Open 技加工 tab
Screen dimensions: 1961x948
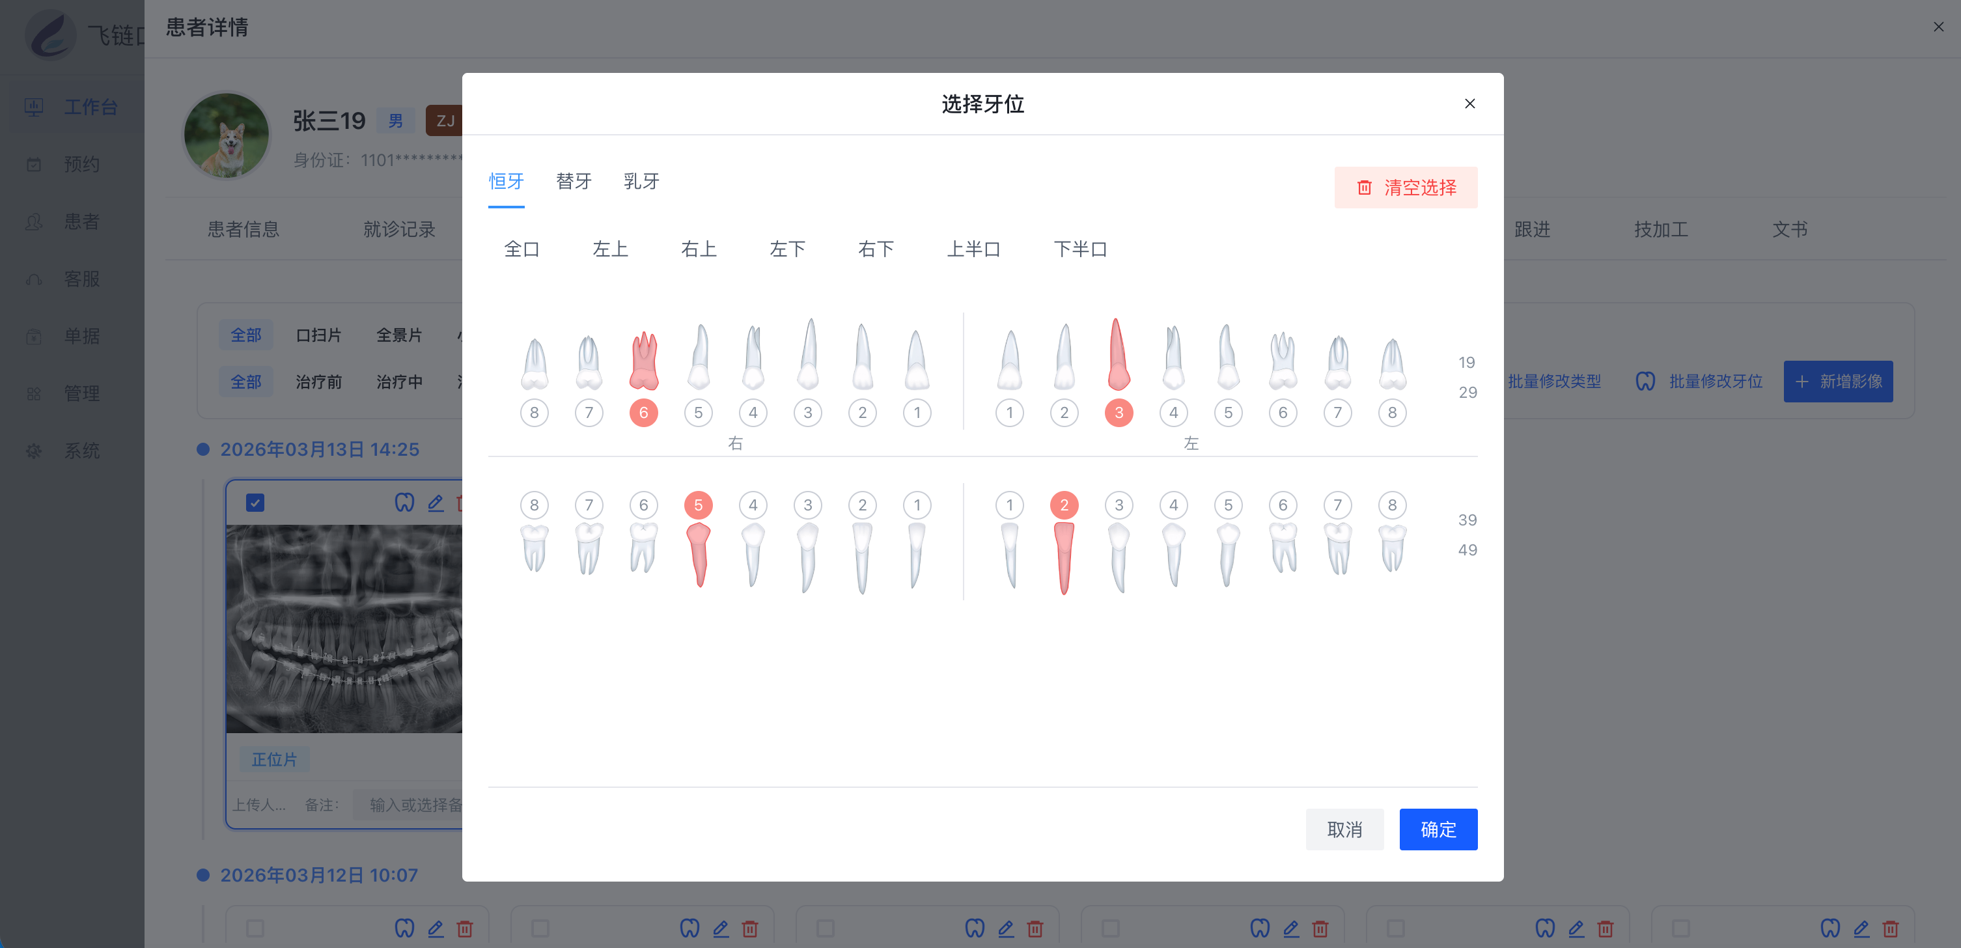click(1661, 229)
